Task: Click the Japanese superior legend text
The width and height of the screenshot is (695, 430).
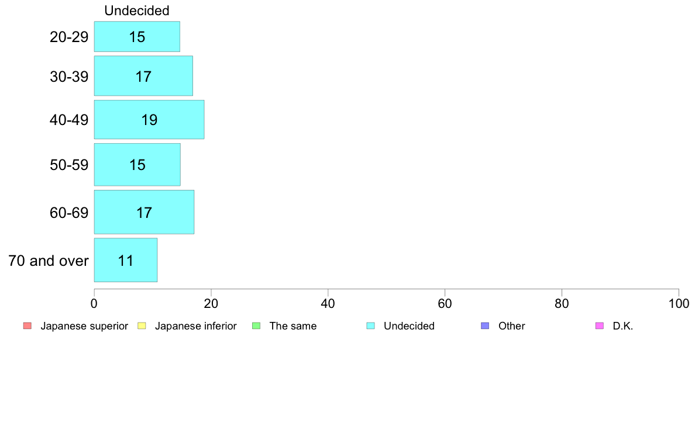Action: 84,327
